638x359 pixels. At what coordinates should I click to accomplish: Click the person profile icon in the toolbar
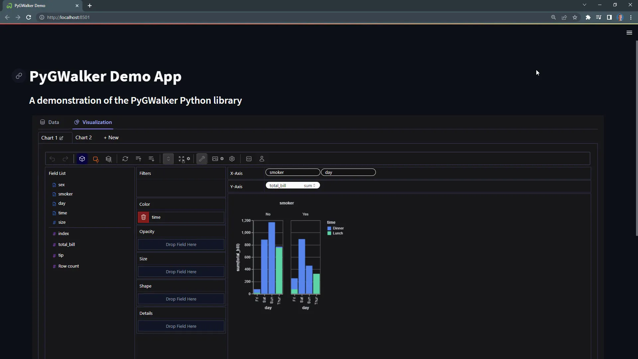262,159
